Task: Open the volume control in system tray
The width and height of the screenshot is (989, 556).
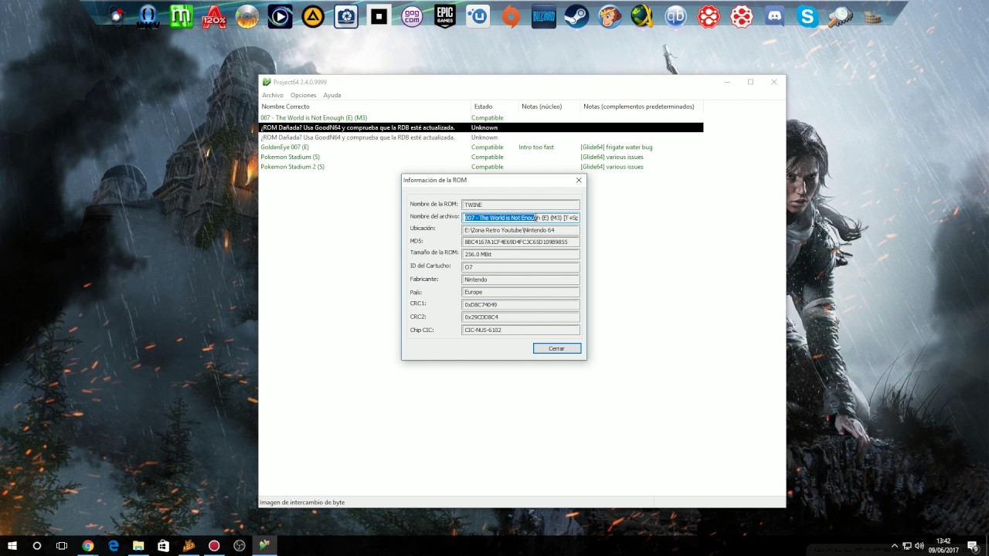Action: (919, 546)
